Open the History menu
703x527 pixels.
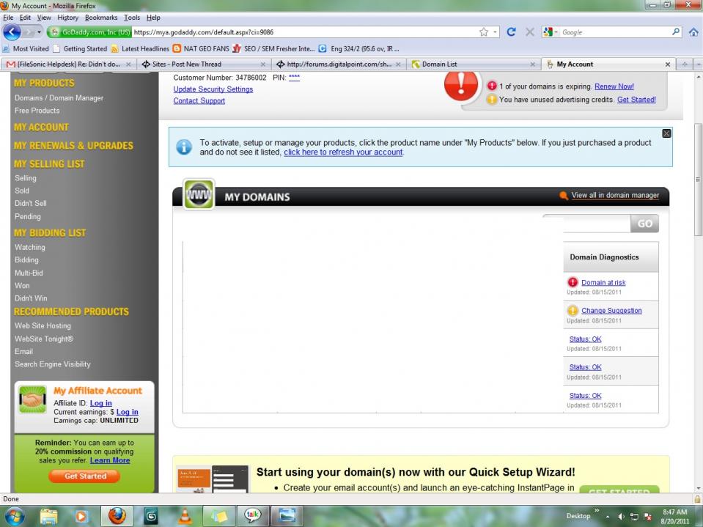tap(67, 18)
